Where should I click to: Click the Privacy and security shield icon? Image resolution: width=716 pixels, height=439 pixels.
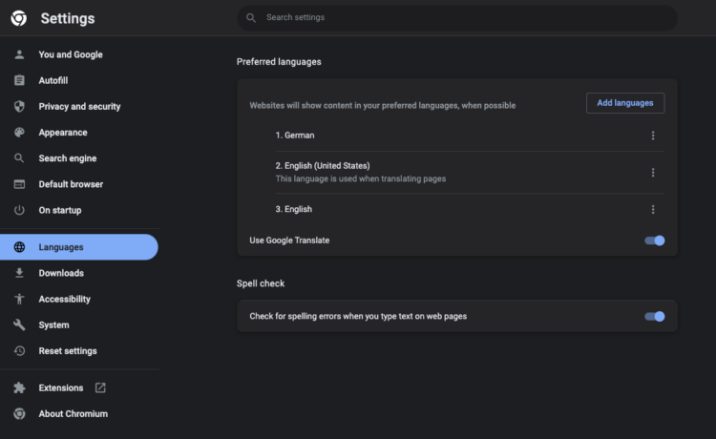[19, 107]
